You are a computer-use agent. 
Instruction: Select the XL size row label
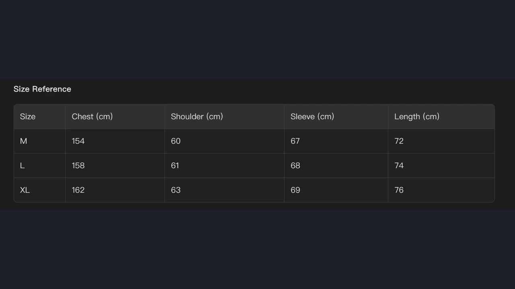click(x=25, y=190)
